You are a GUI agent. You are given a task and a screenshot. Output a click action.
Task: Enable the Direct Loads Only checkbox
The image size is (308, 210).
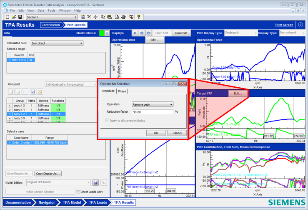[79, 192]
